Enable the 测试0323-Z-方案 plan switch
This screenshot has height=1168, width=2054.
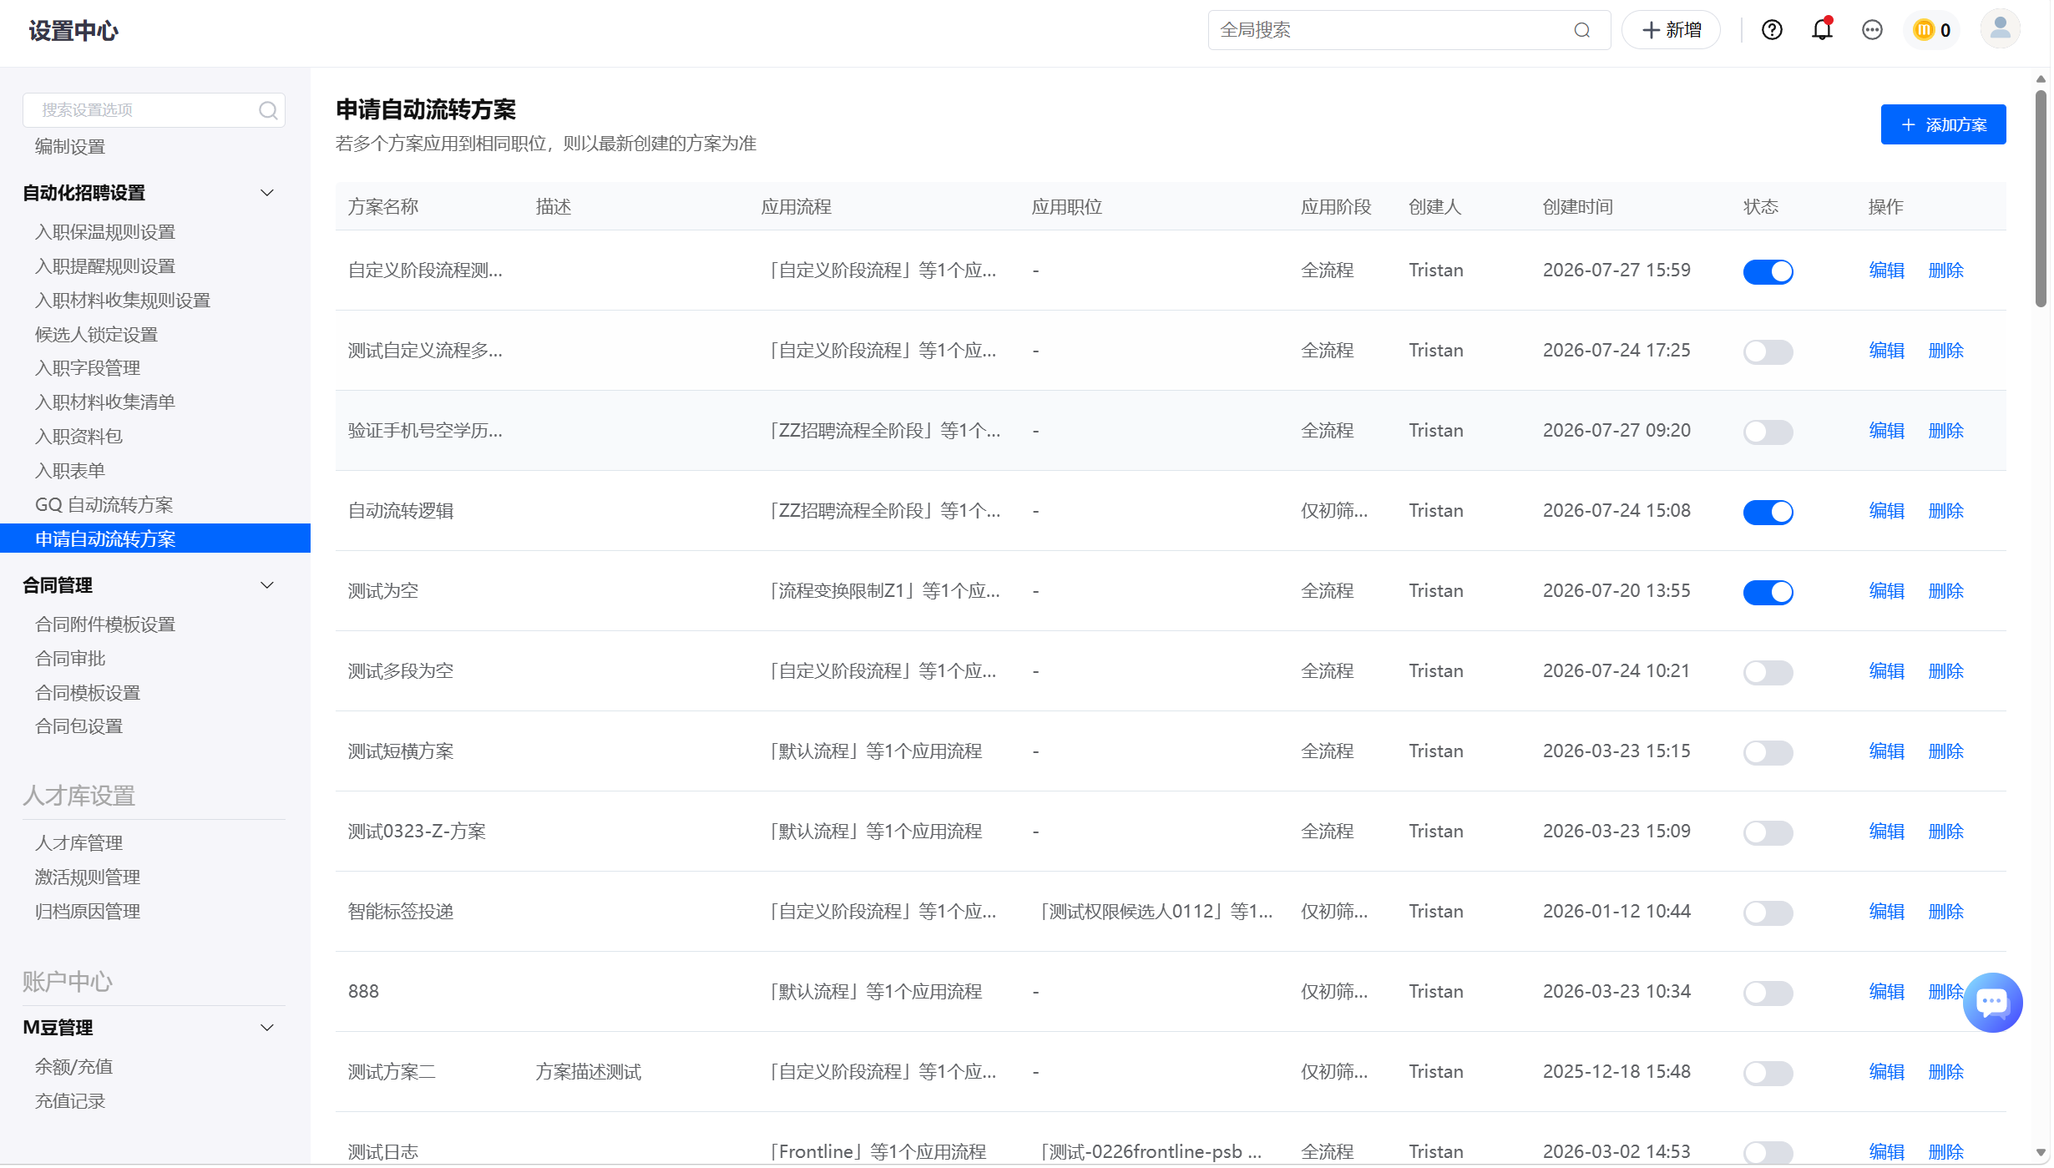pyautogui.click(x=1768, y=832)
